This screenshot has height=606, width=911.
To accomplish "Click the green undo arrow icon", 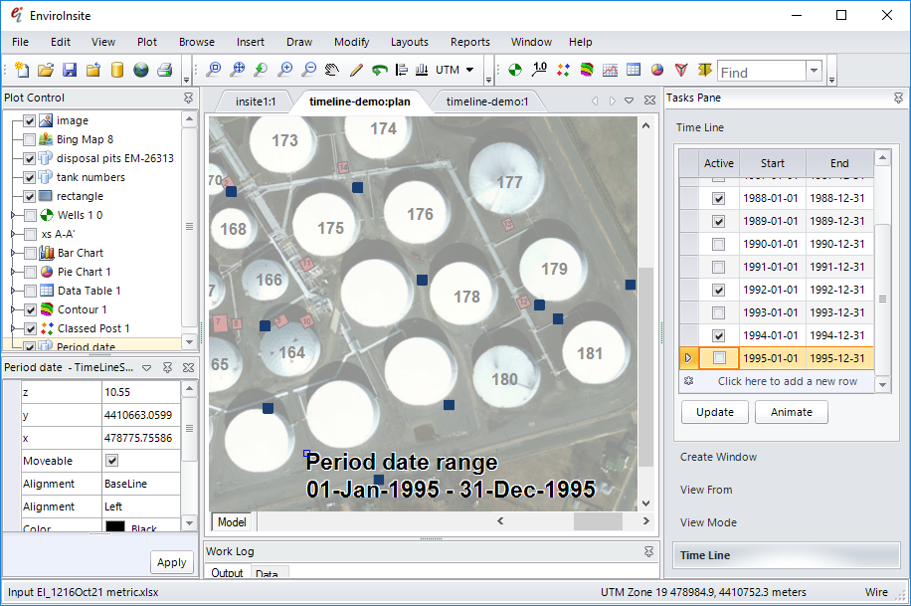I will pos(379,70).
